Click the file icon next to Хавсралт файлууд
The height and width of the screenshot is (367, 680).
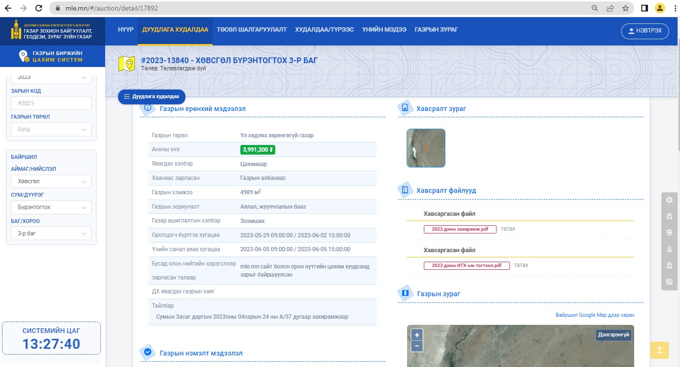405,190
